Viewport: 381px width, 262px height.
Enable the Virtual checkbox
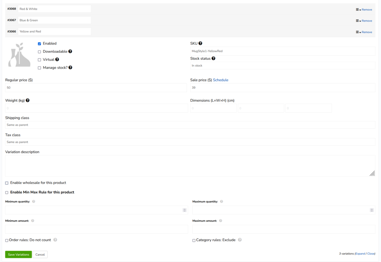point(39,60)
